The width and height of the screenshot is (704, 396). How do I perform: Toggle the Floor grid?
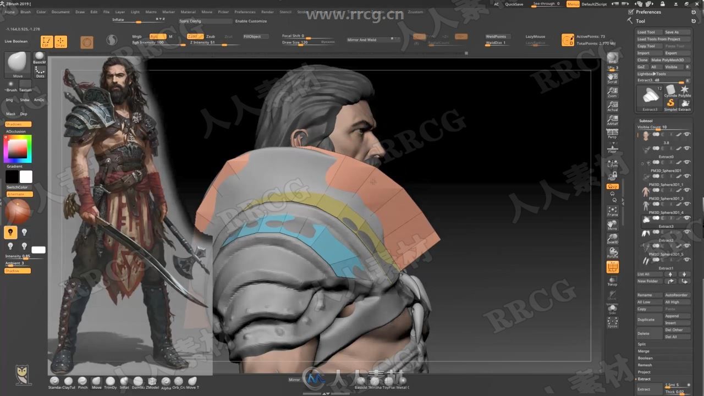[x=612, y=148]
